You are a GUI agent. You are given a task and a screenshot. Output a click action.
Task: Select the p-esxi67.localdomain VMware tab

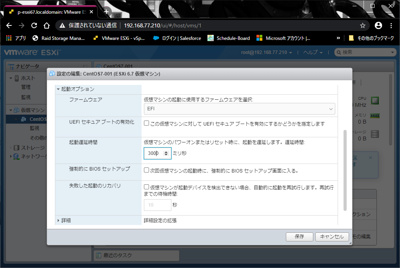pos(51,12)
